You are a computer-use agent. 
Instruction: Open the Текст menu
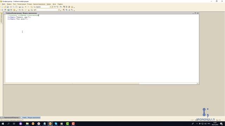coord(14,4)
